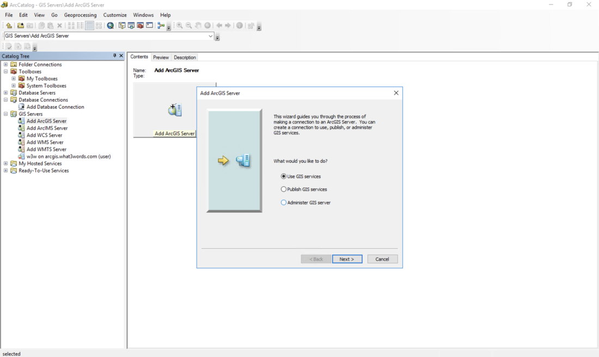Viewport: 599px width, 357px height.
Task: Expand the Database Servers node
Action: (6, 93)
